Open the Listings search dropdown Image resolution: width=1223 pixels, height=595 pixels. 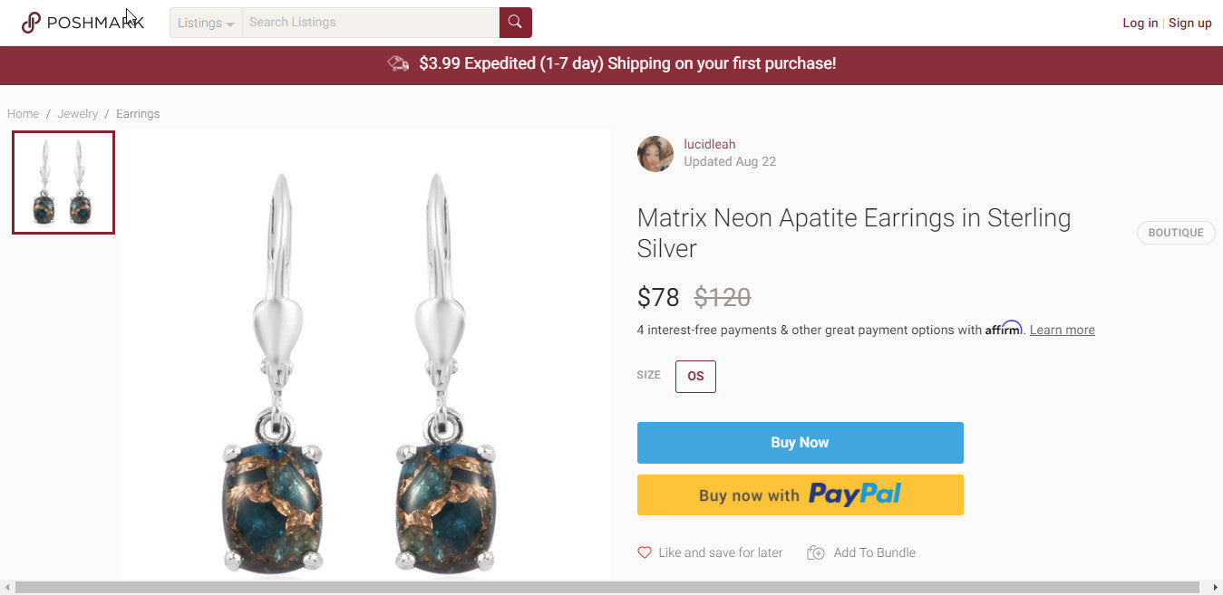(x=206, y=23)
